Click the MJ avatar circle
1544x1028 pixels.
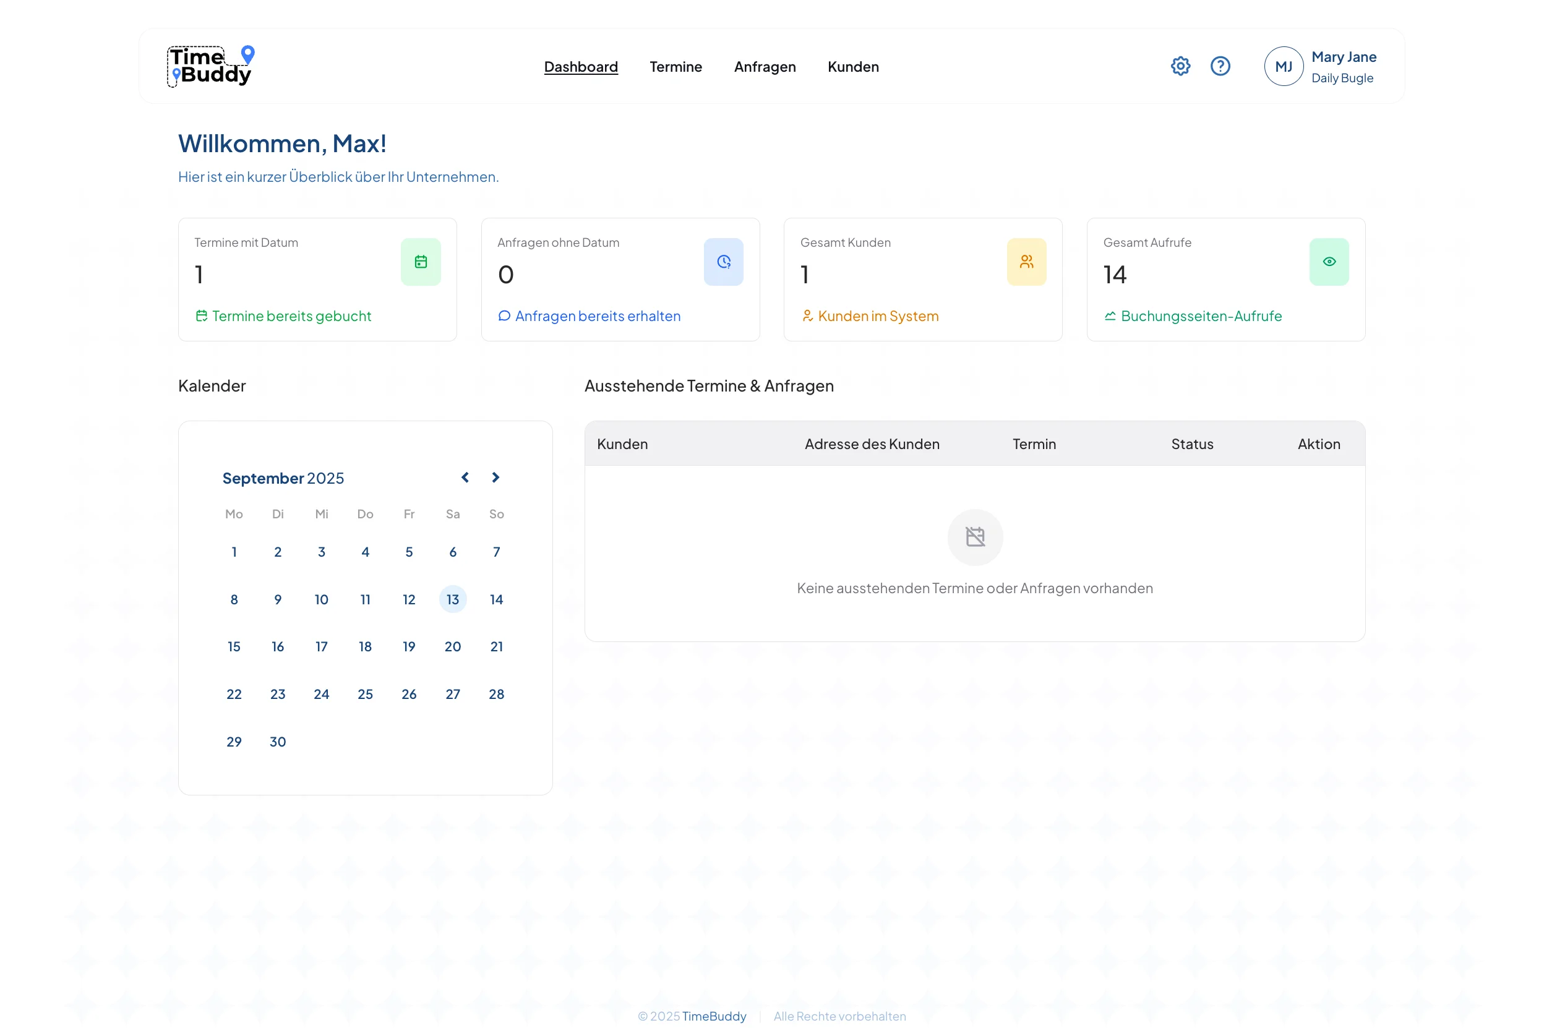(x=1283, y=66)
